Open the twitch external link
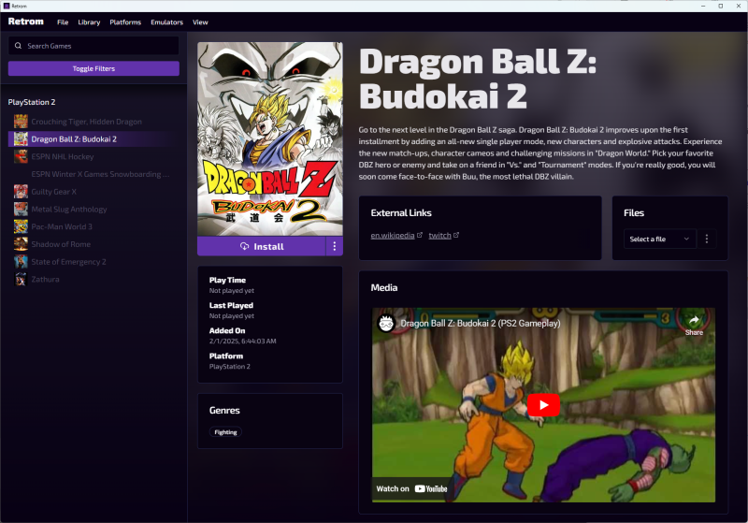This screenshot has height=523, width=748. pyautogui.click(x=439, y=235)
